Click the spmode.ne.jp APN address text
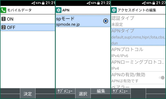This screenshot has width=166, height=99. pyautogui.click(x=68, y=24)
